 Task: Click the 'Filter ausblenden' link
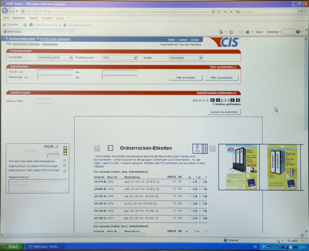pos(223,67)
